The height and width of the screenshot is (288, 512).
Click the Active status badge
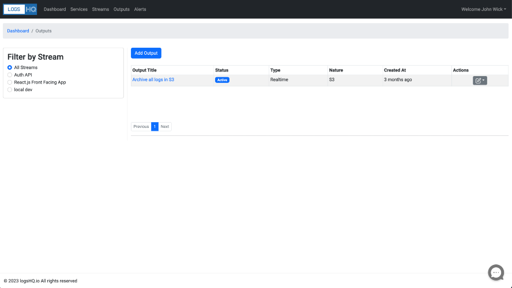(x=222, y=80)
